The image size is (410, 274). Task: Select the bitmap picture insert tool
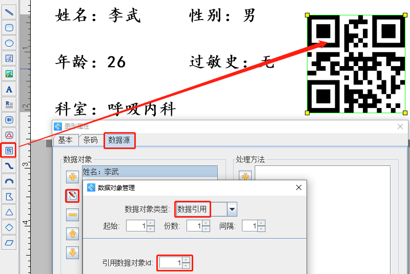coord(9,74)
